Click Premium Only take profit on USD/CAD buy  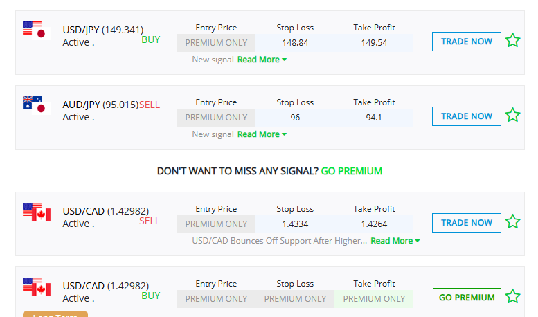click(x=374, y=299)
